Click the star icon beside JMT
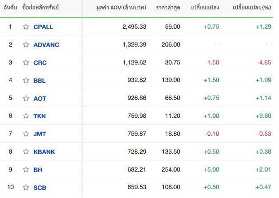 (26, 134)
